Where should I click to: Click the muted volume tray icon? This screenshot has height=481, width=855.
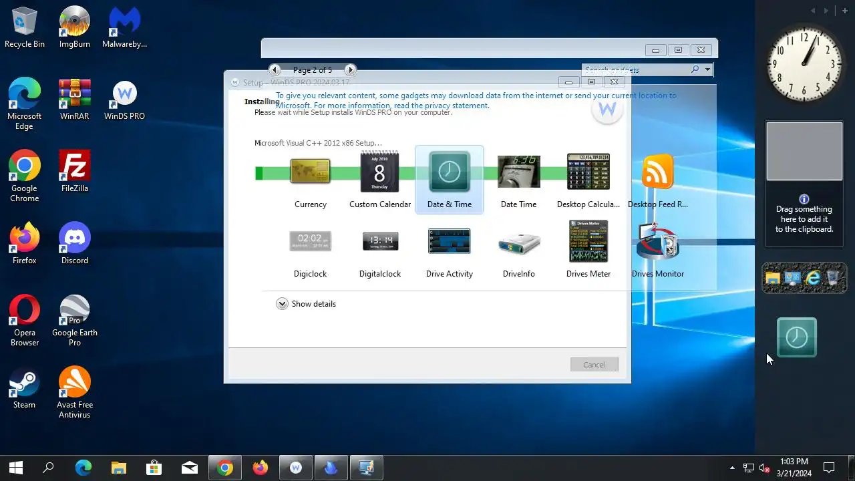[x=765, y=468]
